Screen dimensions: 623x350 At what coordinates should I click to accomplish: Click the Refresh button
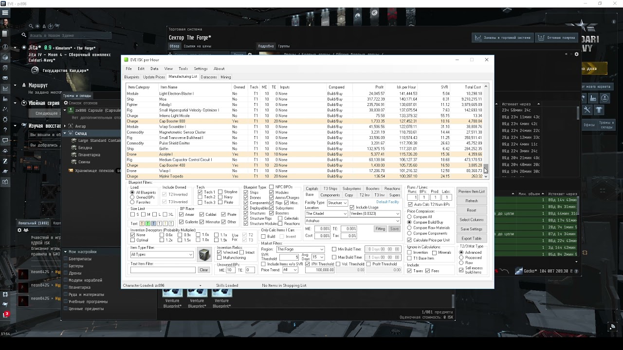point(472,201)
